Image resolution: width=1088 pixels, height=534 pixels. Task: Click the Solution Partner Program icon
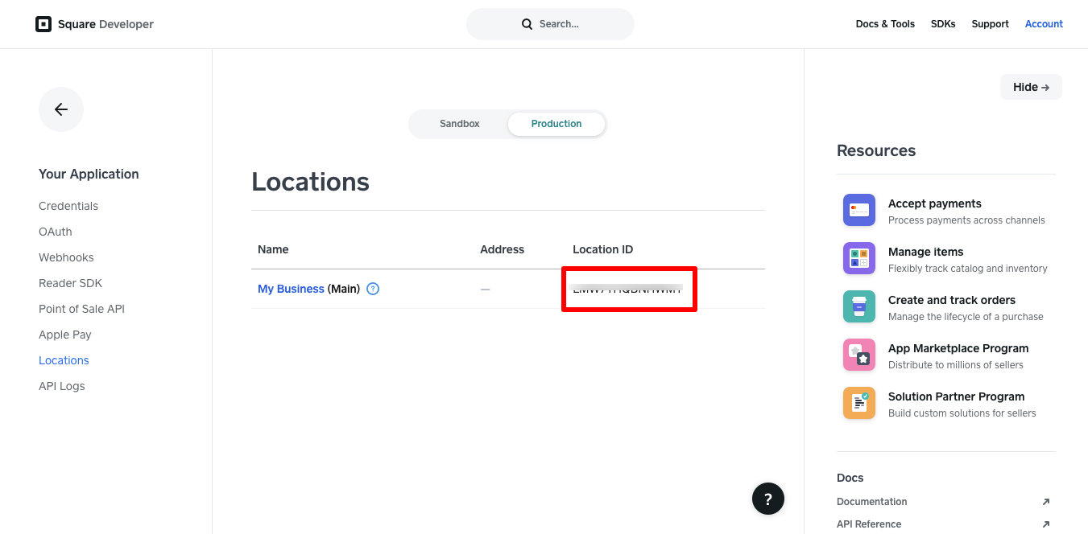coord(859,403)
